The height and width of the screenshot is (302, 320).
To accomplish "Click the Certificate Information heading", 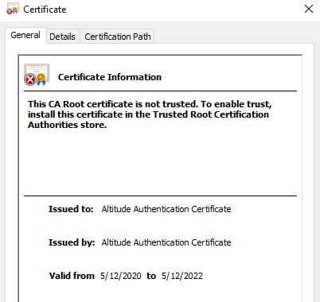I will (x=110, y=77).
